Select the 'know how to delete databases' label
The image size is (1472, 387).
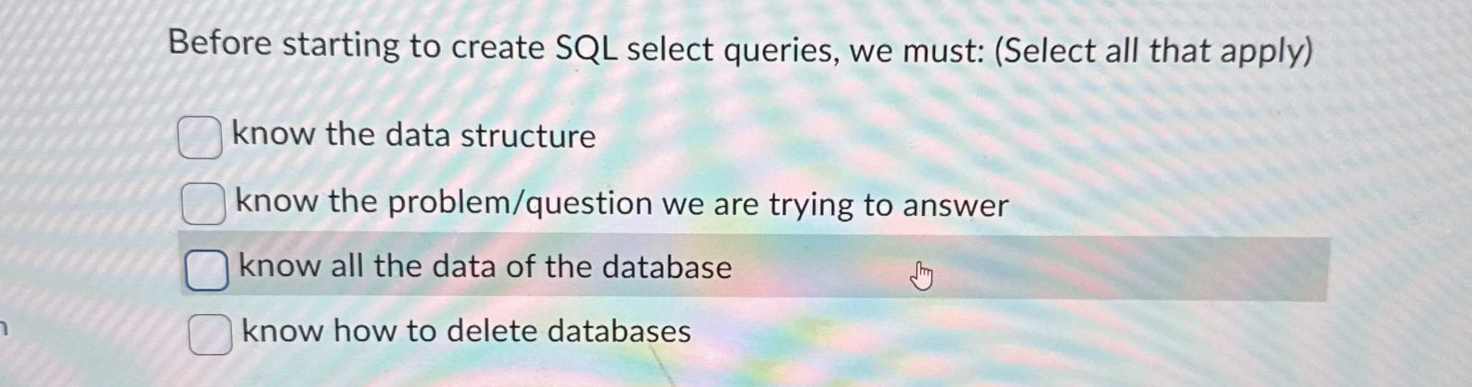466,332
